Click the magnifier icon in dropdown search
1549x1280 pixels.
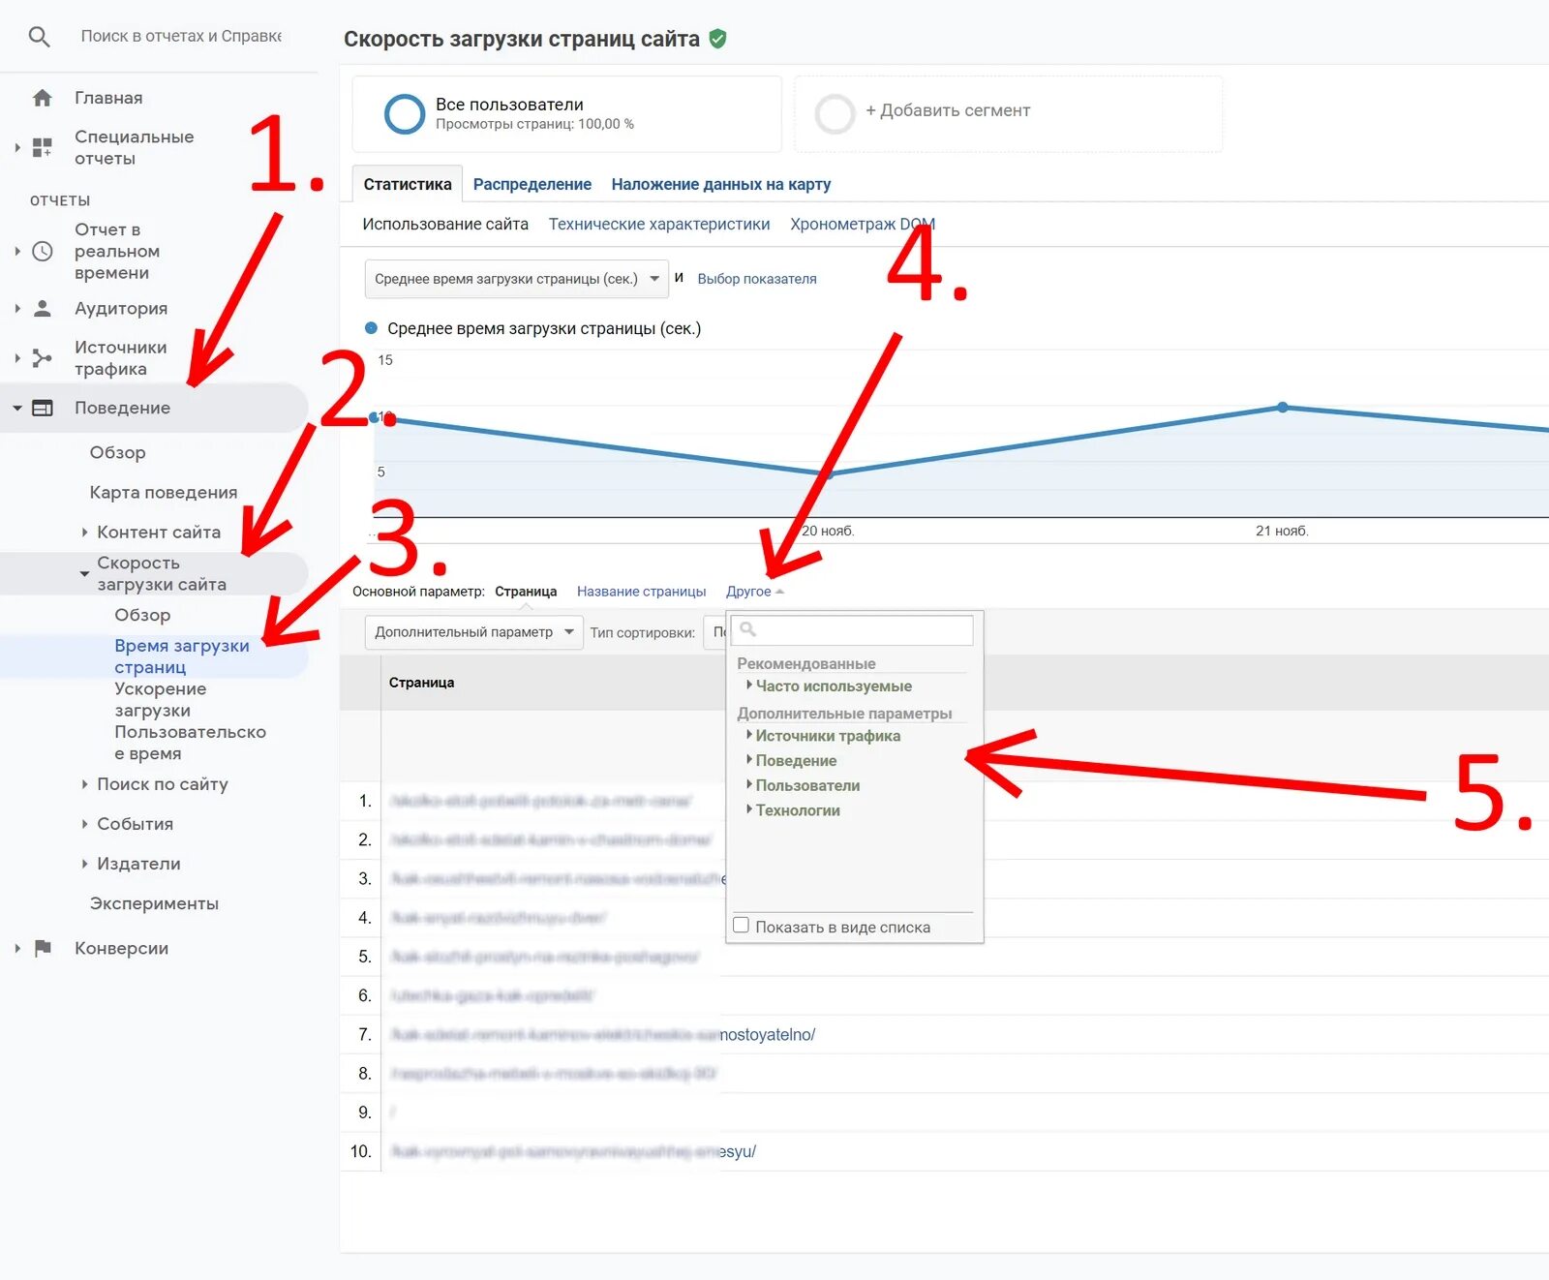(x=747, y=629)
